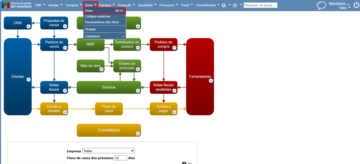The width and height of the screenshot is (360, 164).
Task: Open the Talita user dropdown
Action: pyautogui.click(x=344, y=8)
